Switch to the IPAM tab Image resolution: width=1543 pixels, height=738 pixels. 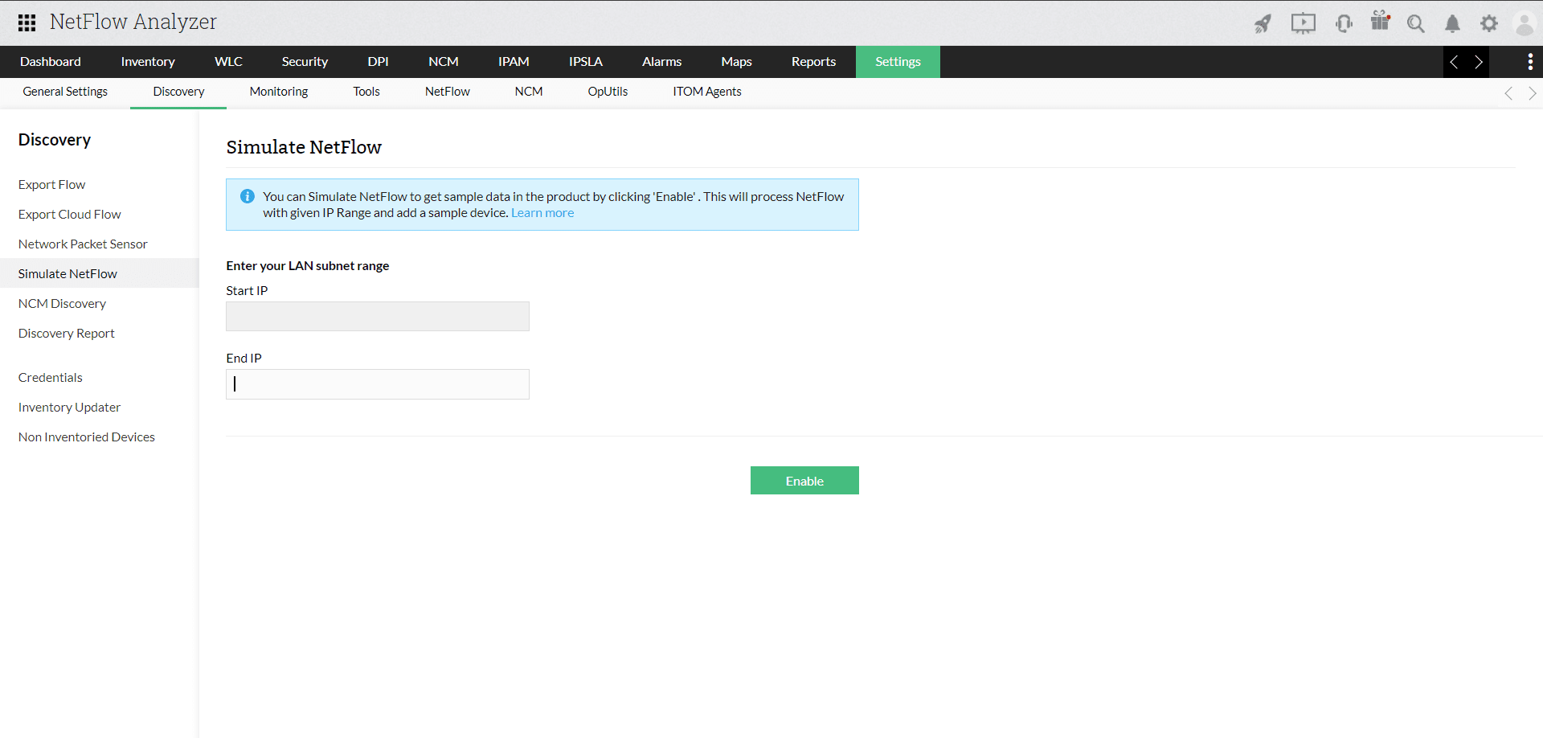click(514, 62)
